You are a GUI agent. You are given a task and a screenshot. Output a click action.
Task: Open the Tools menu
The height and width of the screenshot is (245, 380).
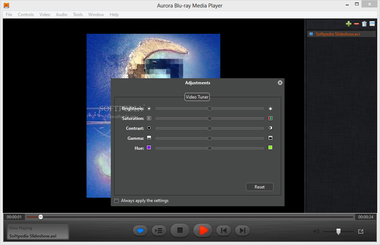(x=78, y=15)
